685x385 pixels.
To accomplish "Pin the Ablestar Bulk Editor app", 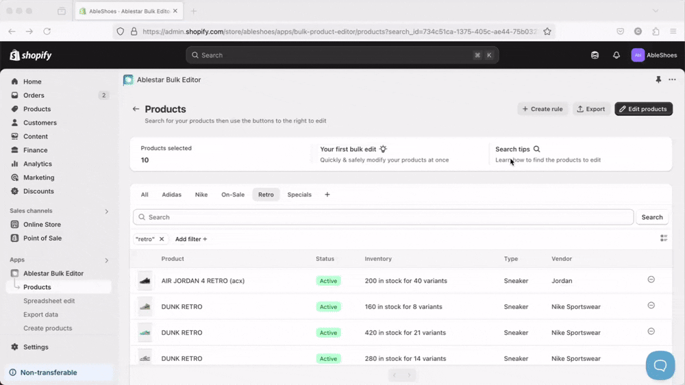I will 658,79.
